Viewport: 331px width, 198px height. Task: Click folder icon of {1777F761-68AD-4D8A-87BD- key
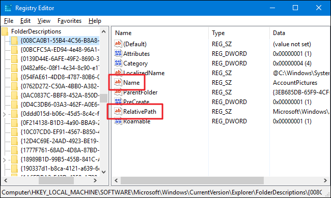point(14,150)
